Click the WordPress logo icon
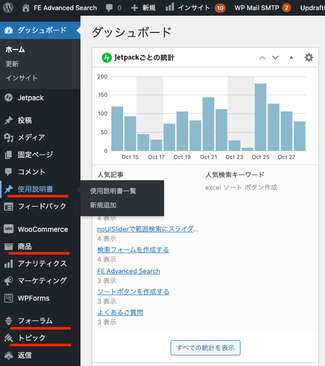The image size is (325, 366). (x=8, y=8)
